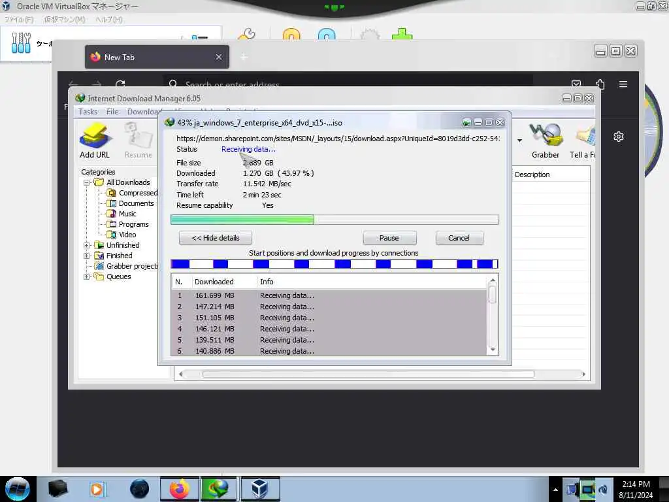
Task: Click the dark globe taskbar icon
Action: pyautogui.click(x=140, y=489)
